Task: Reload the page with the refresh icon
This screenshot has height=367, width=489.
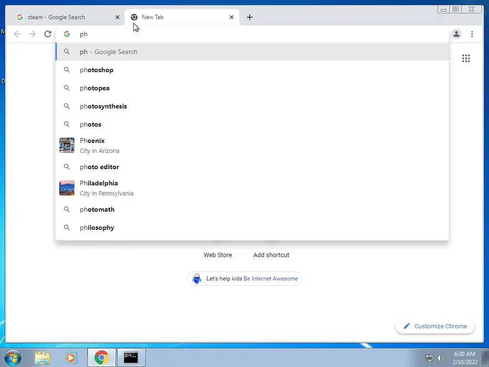Action: pos(48,34)
